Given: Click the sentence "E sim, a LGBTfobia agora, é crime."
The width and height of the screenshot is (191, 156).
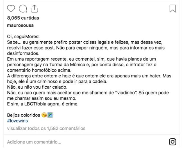Looking at the screenshot, I should pos(43,104).
